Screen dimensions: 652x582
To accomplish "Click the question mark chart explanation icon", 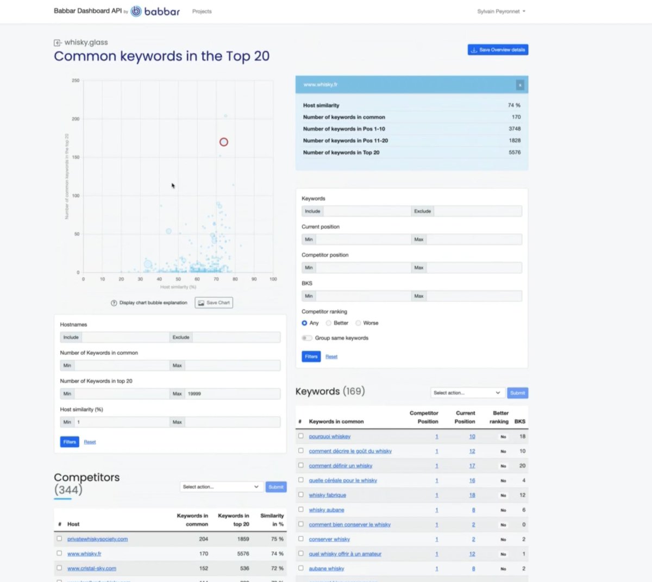I will [114, 303].
